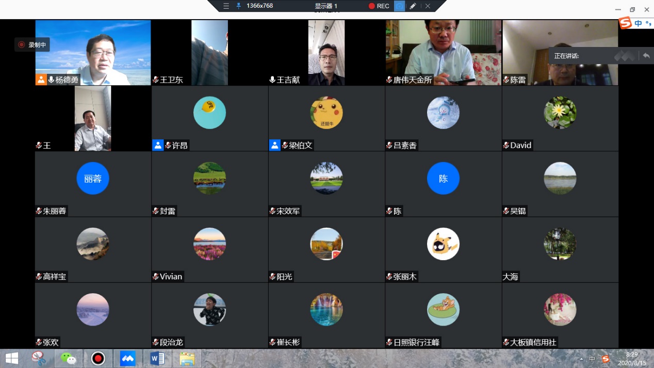Click the red REC button
The image size is (654, 368).
[379, 6]
